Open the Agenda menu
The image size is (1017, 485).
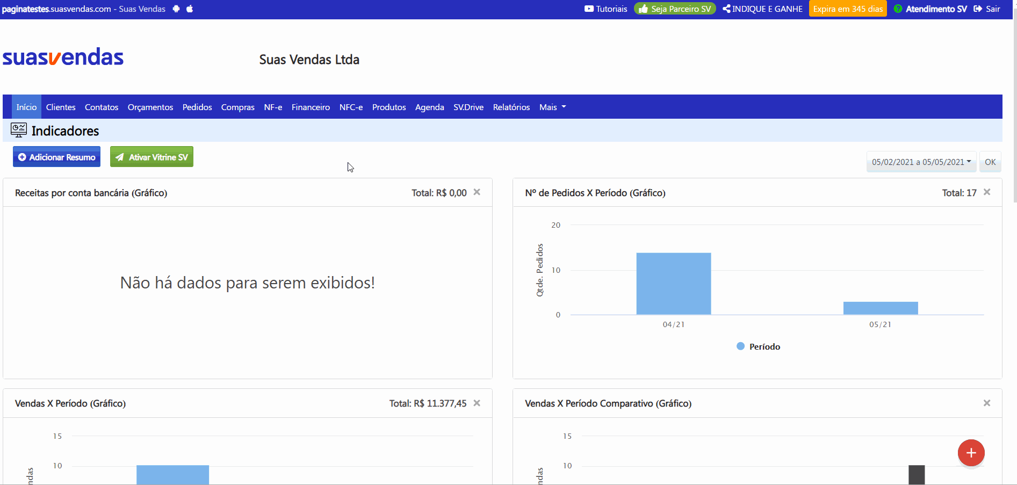coord(430,107)
